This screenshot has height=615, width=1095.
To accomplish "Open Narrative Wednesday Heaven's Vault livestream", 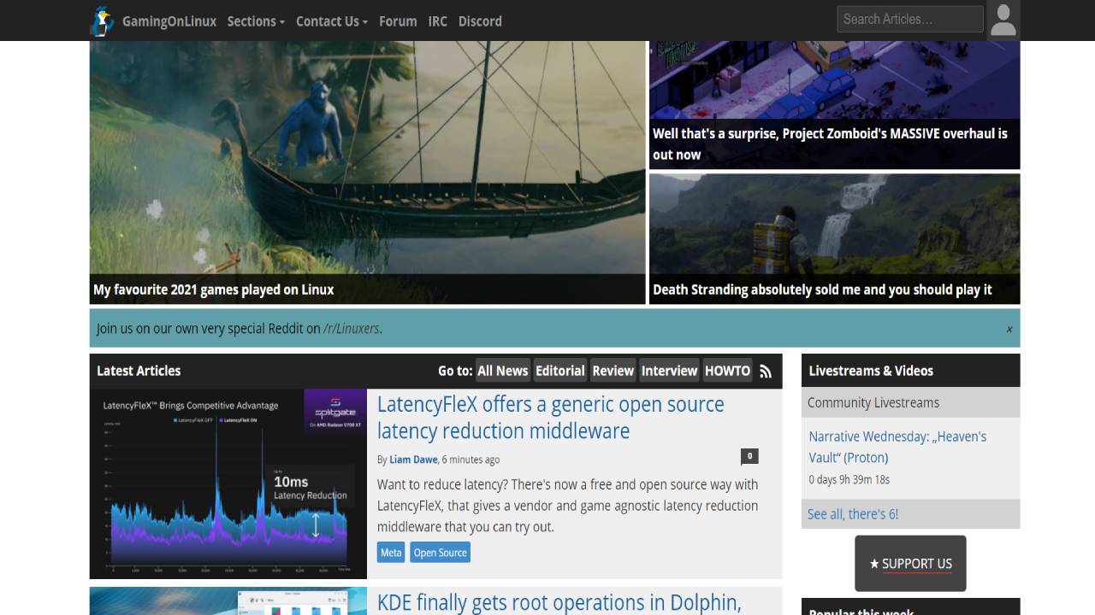I will point(897,447).
